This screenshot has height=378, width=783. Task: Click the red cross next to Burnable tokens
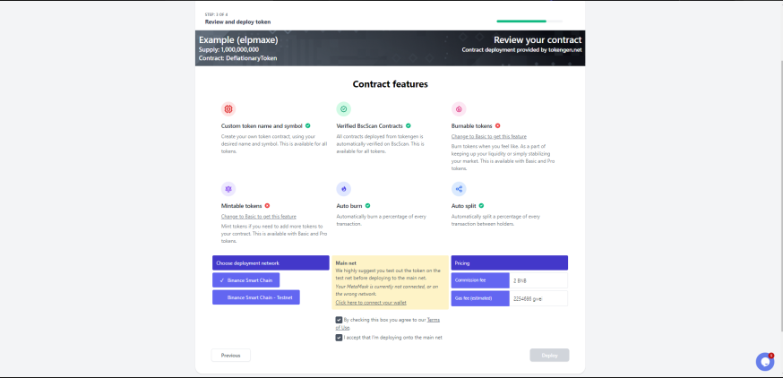pos(497,125)
